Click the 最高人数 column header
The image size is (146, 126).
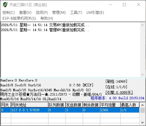coord(130,105)
